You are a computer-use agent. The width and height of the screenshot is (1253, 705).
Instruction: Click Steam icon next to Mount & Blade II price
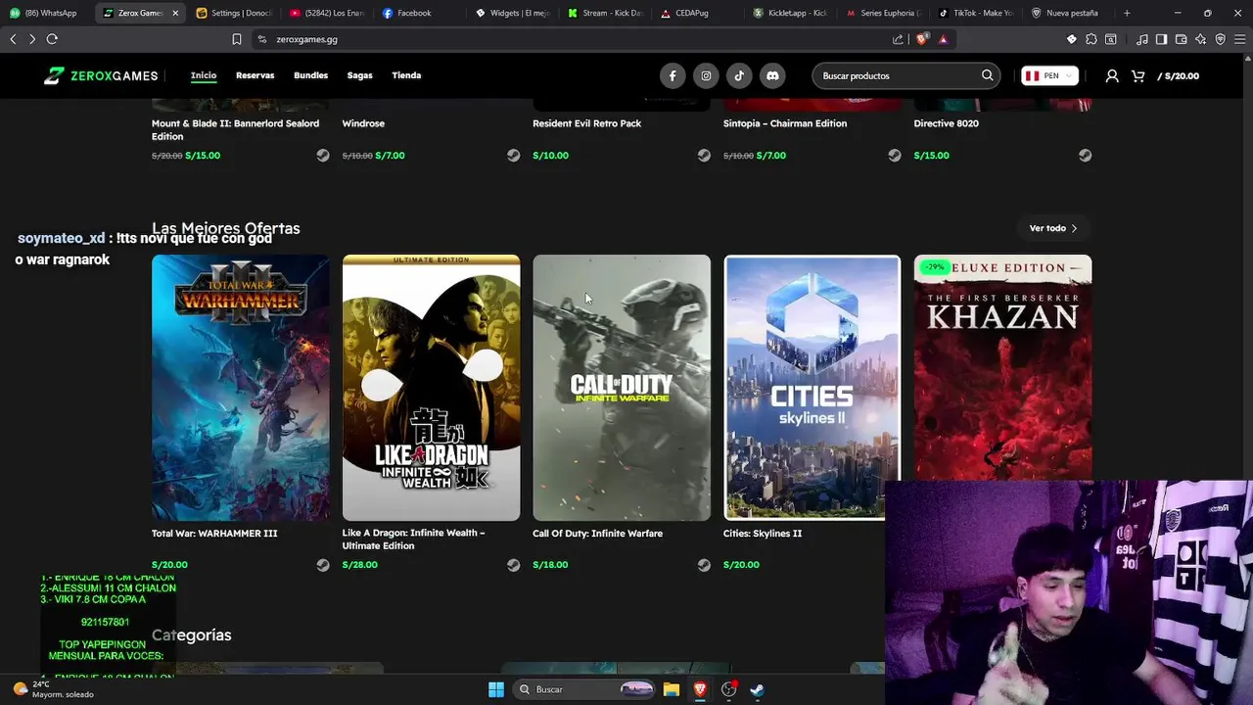coord(323,156)
